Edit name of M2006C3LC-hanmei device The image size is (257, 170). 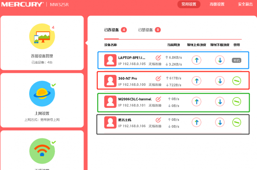158,99
